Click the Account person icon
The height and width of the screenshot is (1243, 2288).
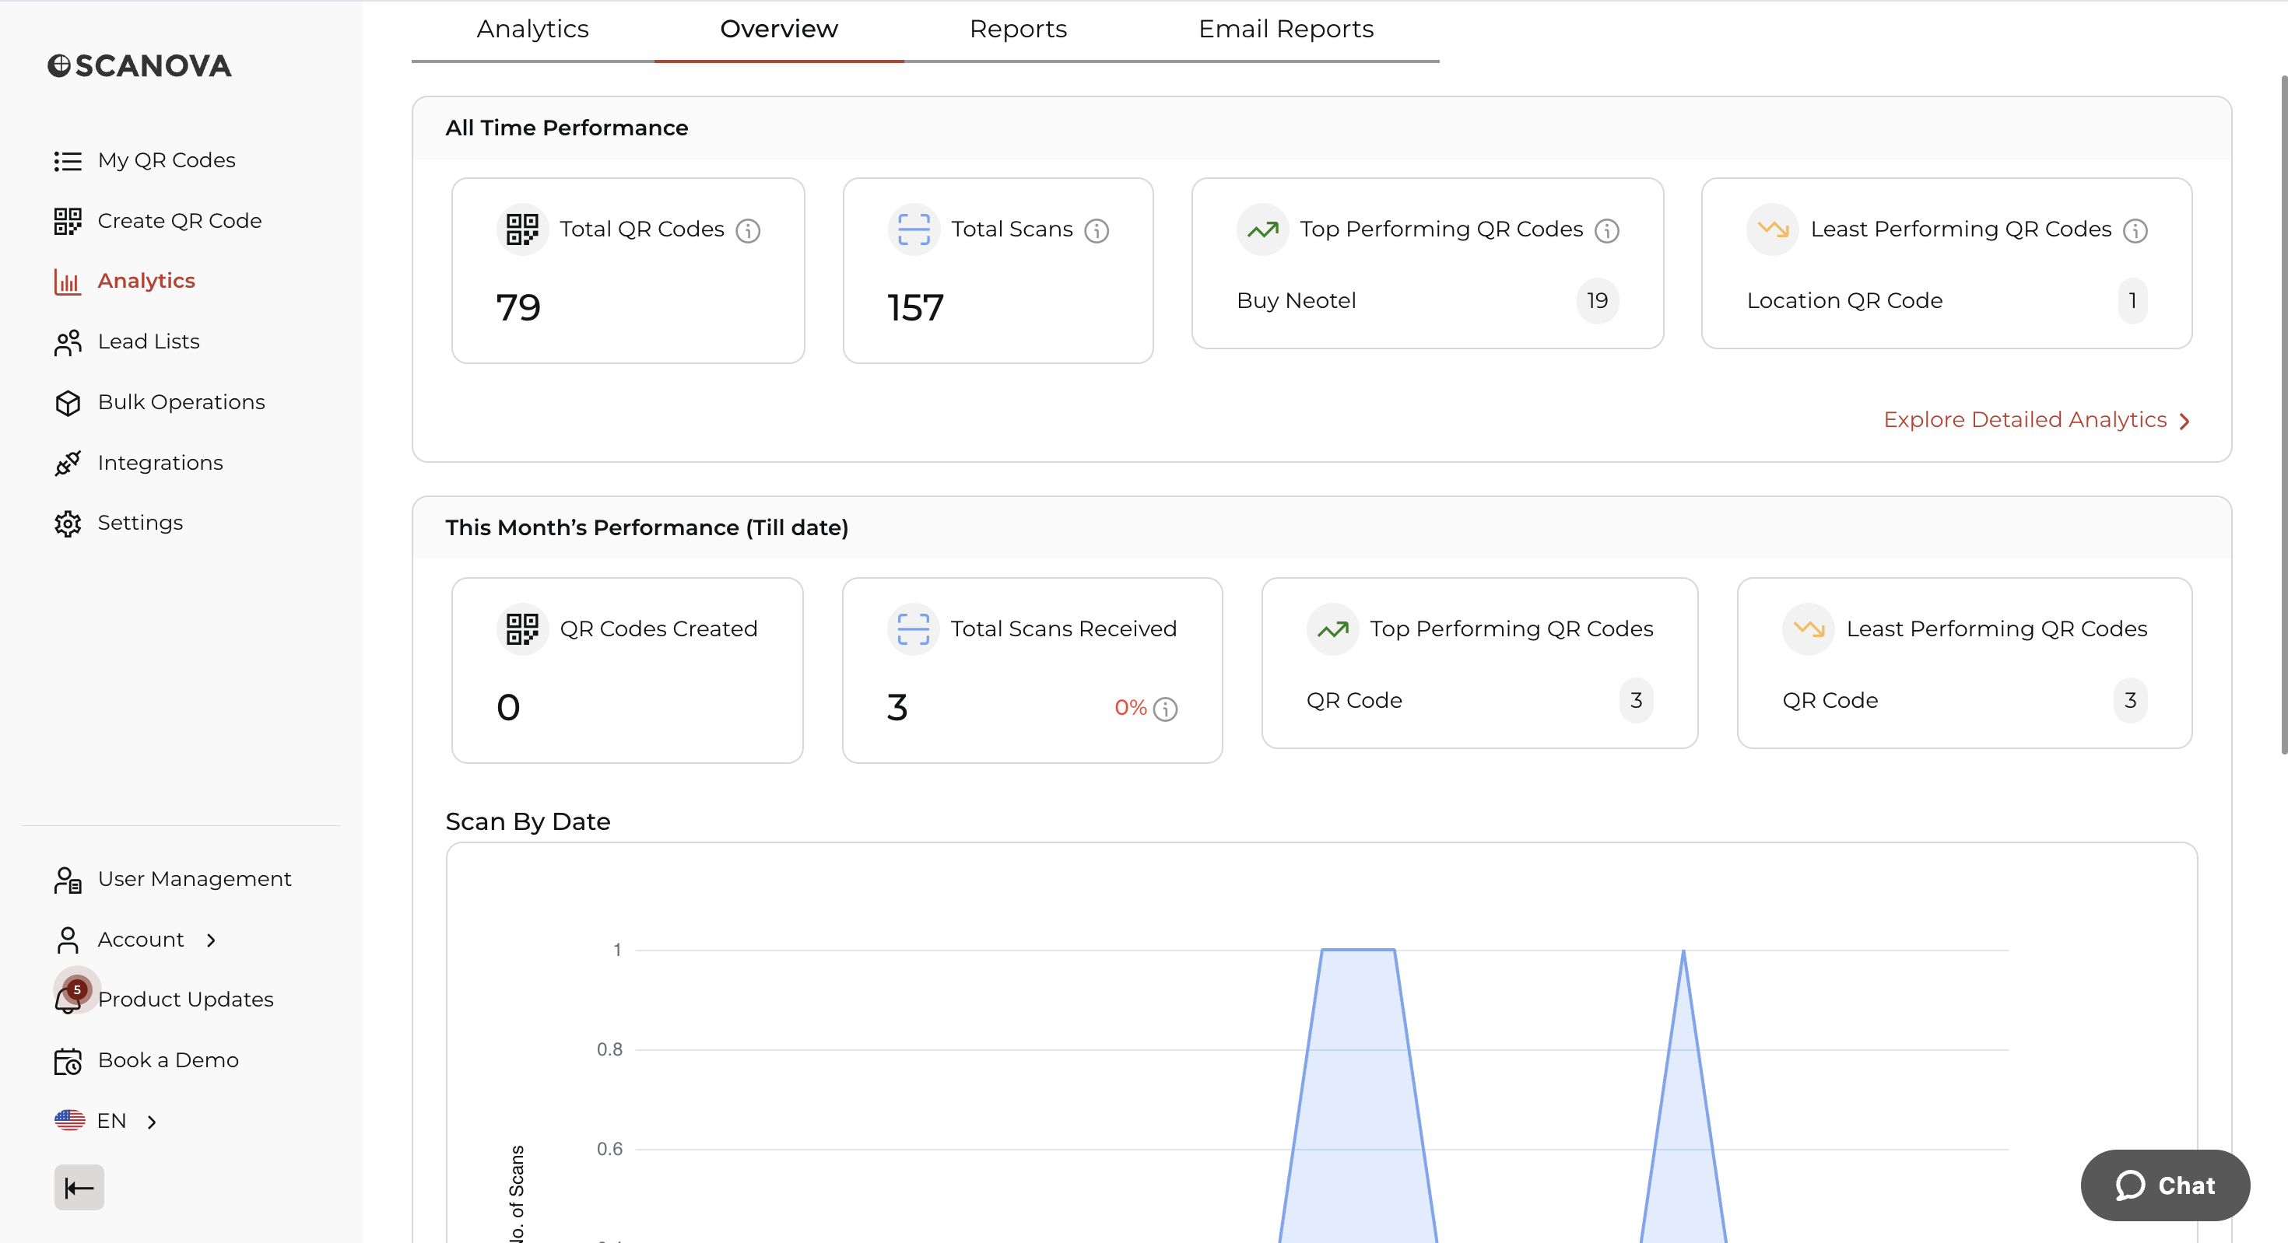tap(68, 940)
